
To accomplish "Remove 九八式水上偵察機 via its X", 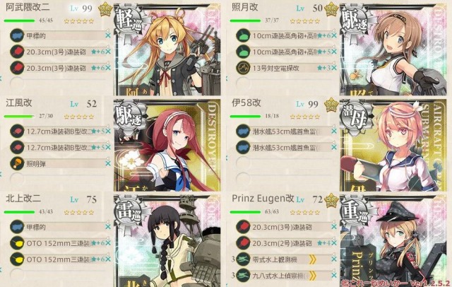I will point(334,276).
